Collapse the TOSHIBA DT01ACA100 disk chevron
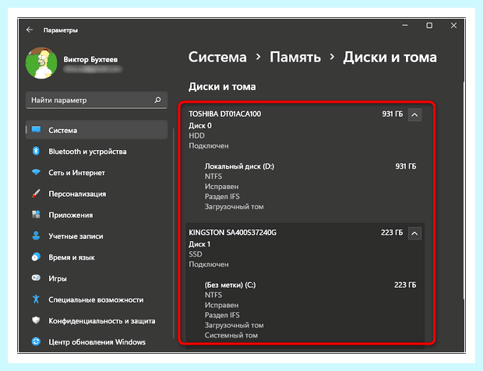The width and height of the screenshot is (483, 371). tap(414, 115)
